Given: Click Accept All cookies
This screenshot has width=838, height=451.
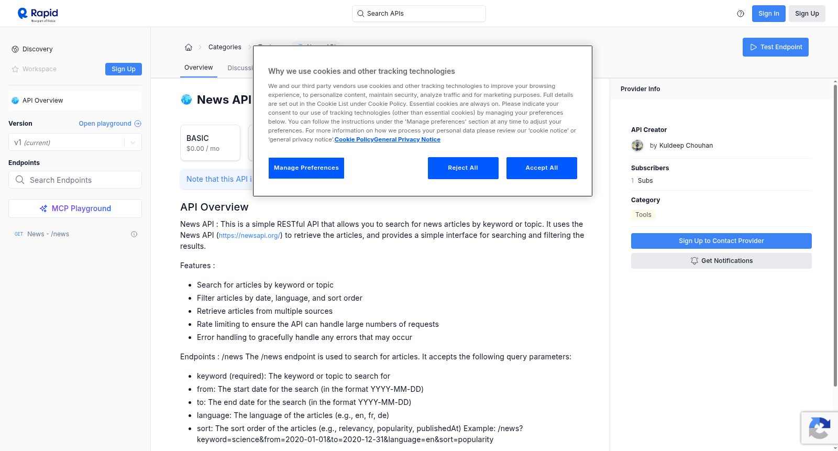Looking at the screenshot, I should tap(542, 168).
